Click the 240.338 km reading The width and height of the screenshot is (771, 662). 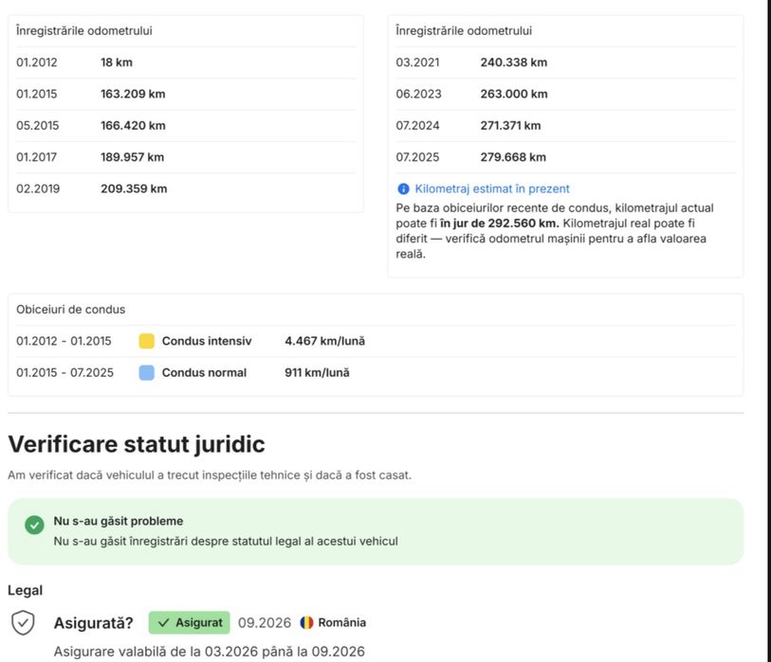[514, 63]
